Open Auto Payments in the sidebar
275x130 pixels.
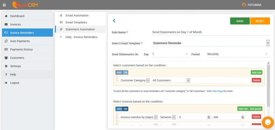(x=20, y=41)
